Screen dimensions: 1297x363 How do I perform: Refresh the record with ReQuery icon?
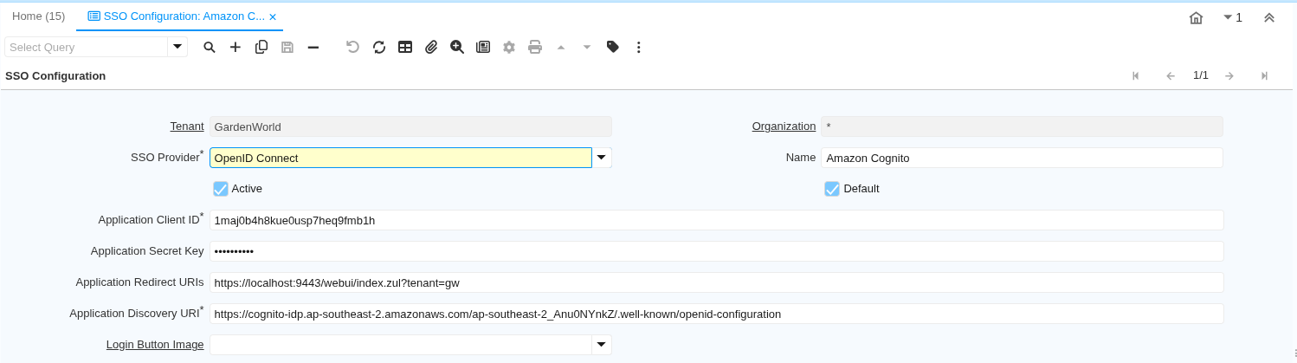click(379, 47)
